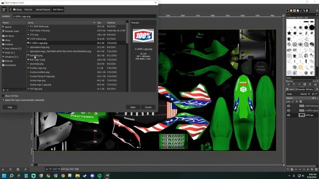The image size is (319, 179).
Task: Add current folder to bookmarks with plus
Action: tap(3, 89)
